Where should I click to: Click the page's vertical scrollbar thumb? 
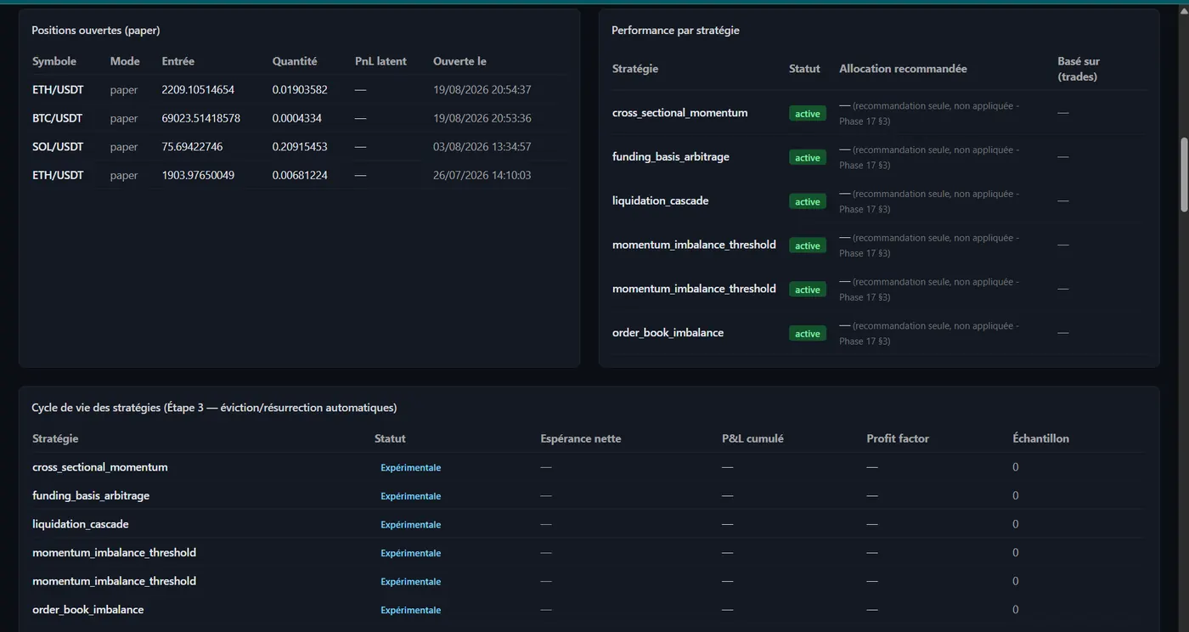pos(1184,174)
